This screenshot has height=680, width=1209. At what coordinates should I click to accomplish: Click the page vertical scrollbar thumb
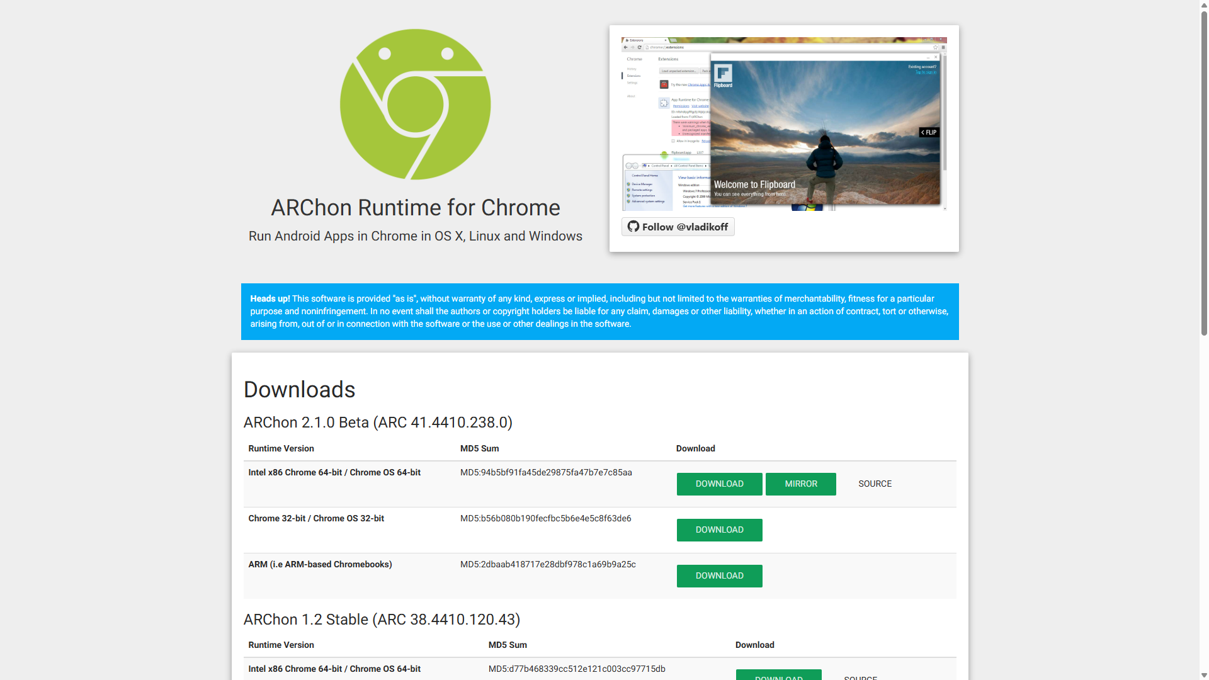(1204, 173)
